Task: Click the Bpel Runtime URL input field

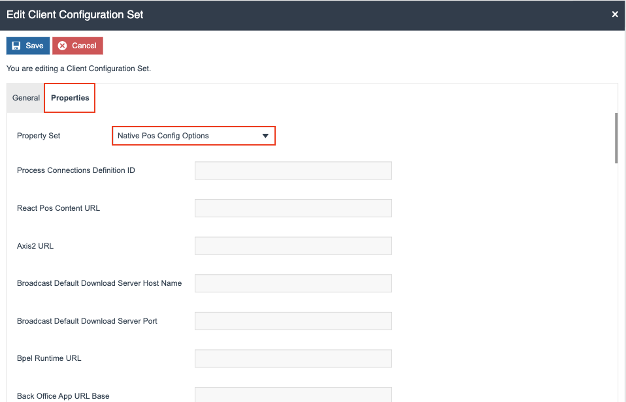Action: click(x=293, y=358)
